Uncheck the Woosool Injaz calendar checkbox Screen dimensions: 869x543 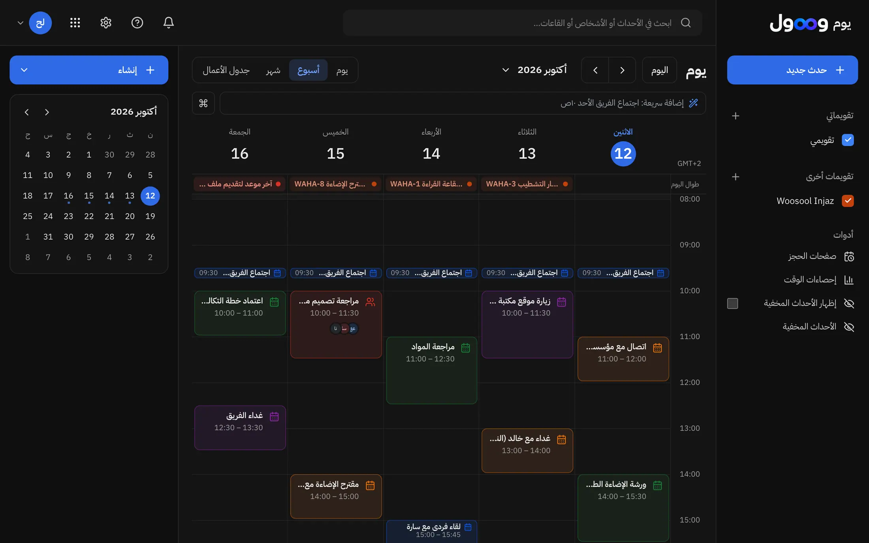(x=848, y=201)
